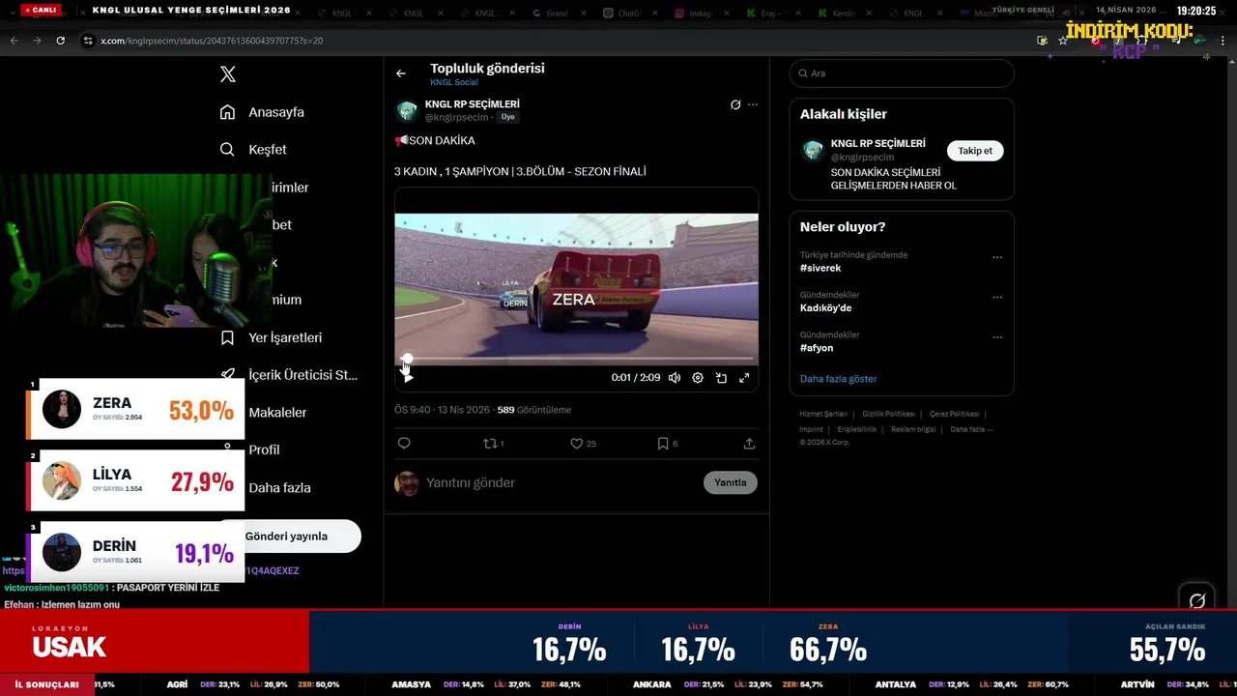
Task: Open Erişilebilirlik footer link
Action: [x=857, y=429]
